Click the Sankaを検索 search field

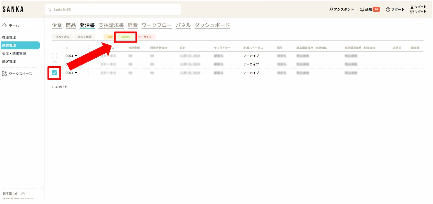pyautogui.click(x=113, y=10)
